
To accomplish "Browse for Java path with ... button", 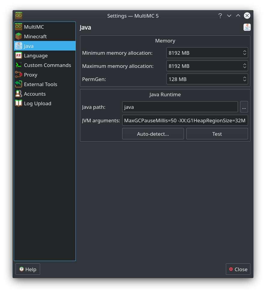I will (244, 107).
